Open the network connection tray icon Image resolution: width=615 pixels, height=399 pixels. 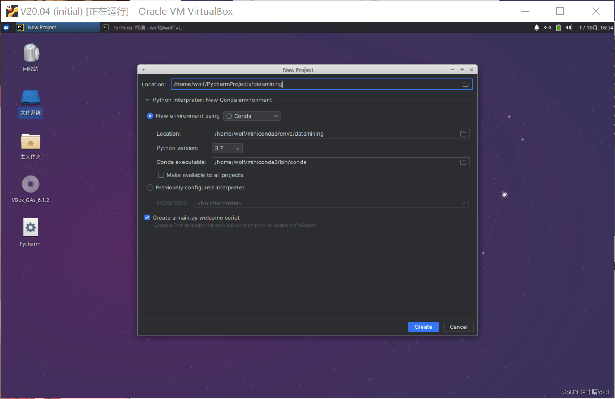tap(548, 28)
